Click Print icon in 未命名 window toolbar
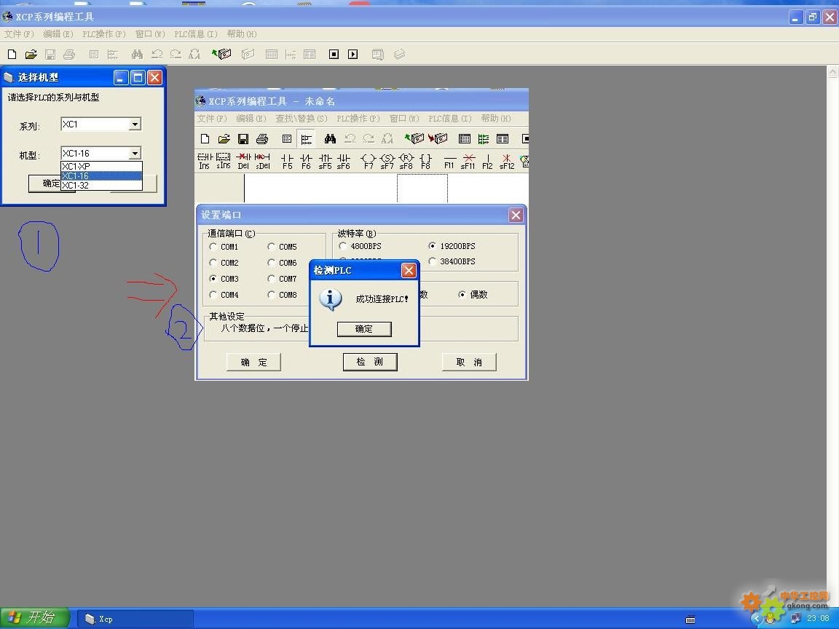This screenshot has height=629, width=839. (x=262, y=138)
